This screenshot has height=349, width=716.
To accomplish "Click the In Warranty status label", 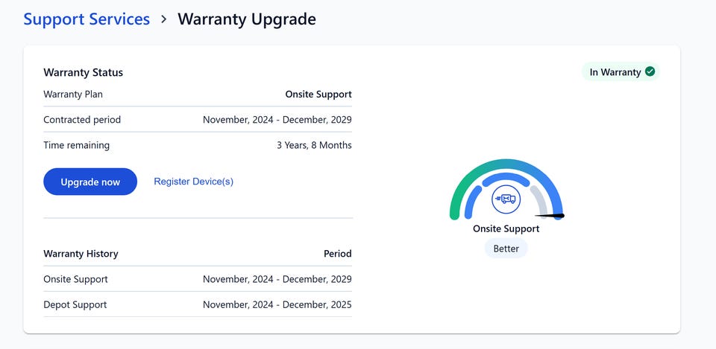I will tap(615, 72).
